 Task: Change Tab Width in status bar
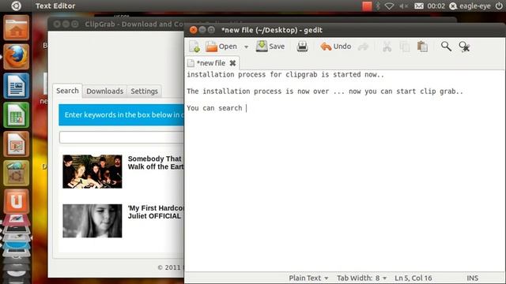tap(361, 278)
